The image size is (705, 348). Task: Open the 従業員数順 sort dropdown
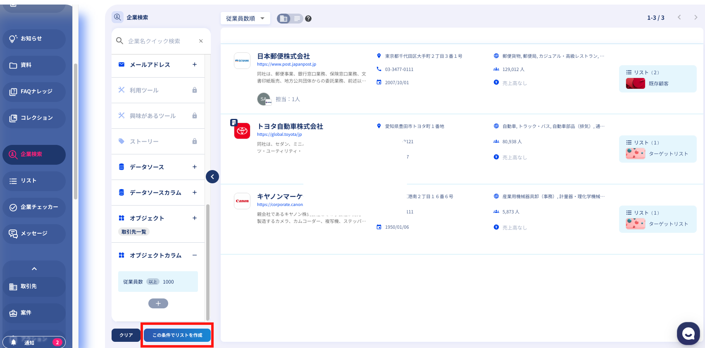coord(245,18)
